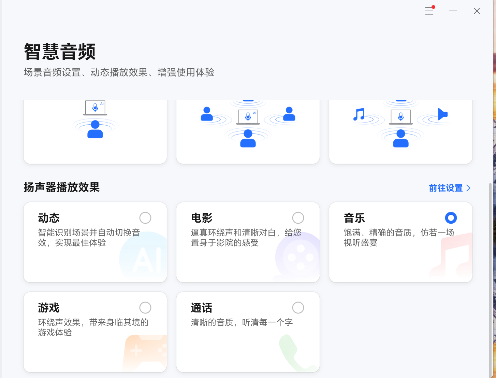This screenshot has height=378, width=496.
Task: Select the 游戏 speaker effect radio button
Action: [x=145, y=308]
